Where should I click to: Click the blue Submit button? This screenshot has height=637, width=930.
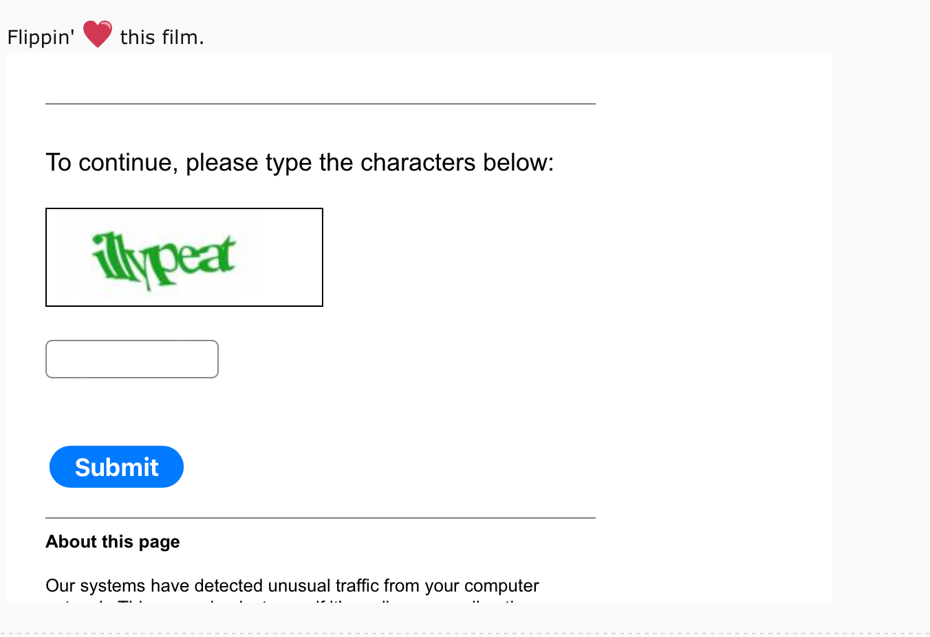116,467
